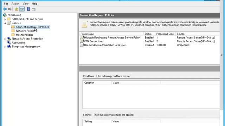225x126 pixels.
Task: Open Help via blue question mark icon
Action: pyautogui.click(x=28, y=9)
